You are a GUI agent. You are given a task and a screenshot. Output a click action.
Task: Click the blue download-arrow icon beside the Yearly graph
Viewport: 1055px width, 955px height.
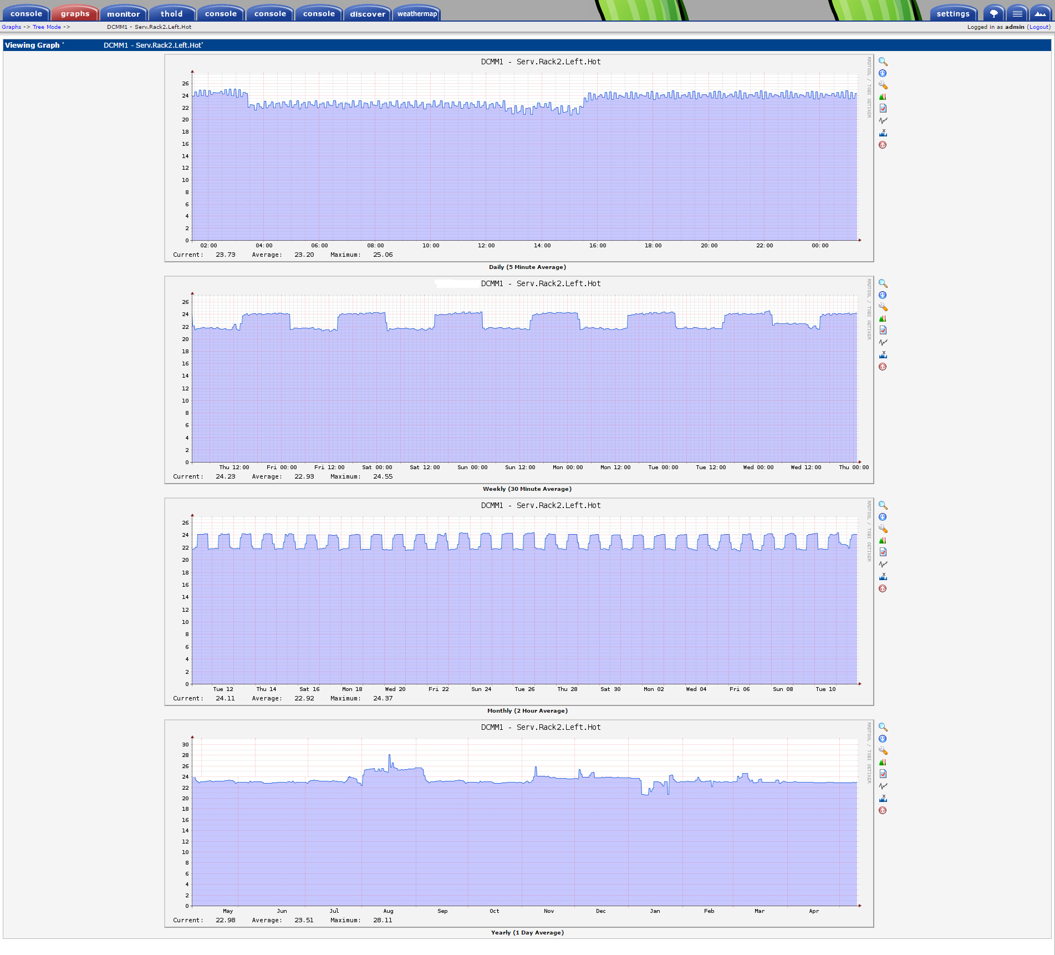883,739
